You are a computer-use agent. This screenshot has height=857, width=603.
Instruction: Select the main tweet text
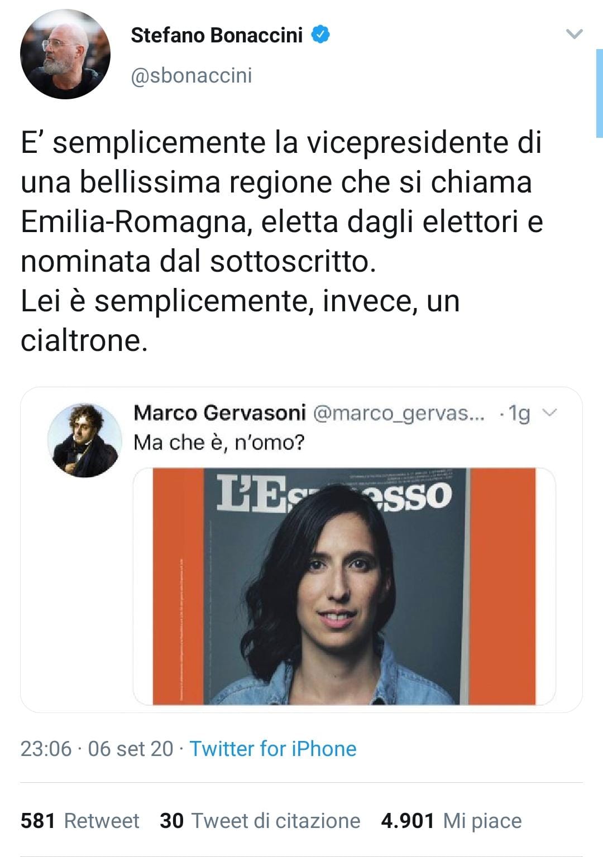(282, 242)
